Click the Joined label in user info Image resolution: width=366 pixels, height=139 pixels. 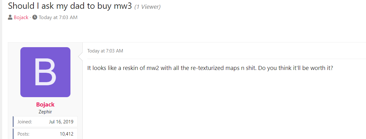tap(25, 122)
